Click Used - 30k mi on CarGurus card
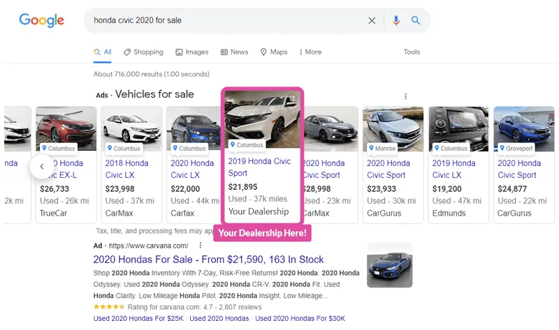 (x=391, y=201)
